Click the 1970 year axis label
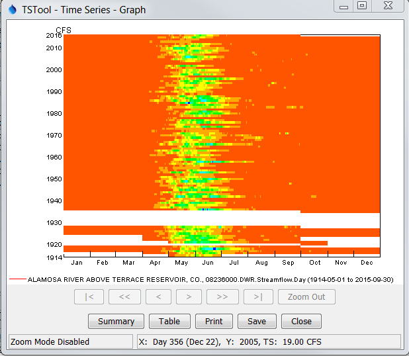This screenshot has height=356, width=409. [54, 136]
